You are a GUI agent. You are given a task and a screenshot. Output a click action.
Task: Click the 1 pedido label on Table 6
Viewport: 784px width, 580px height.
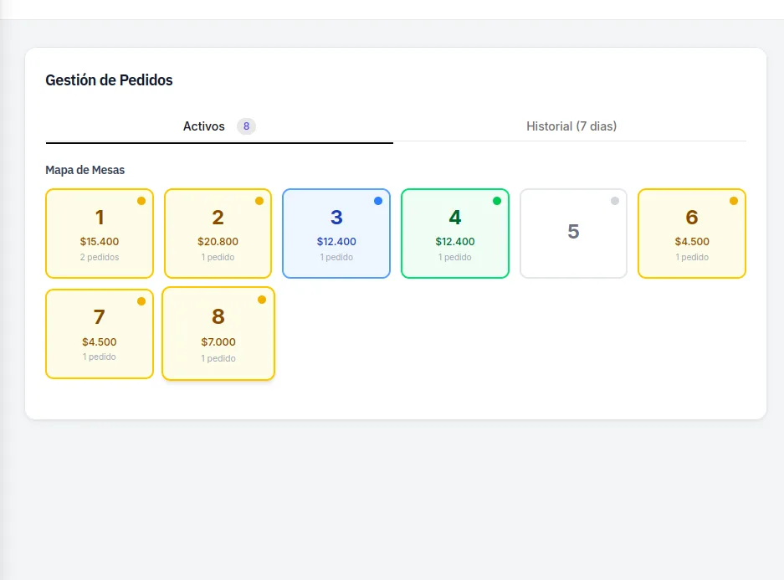click(692, 257)
